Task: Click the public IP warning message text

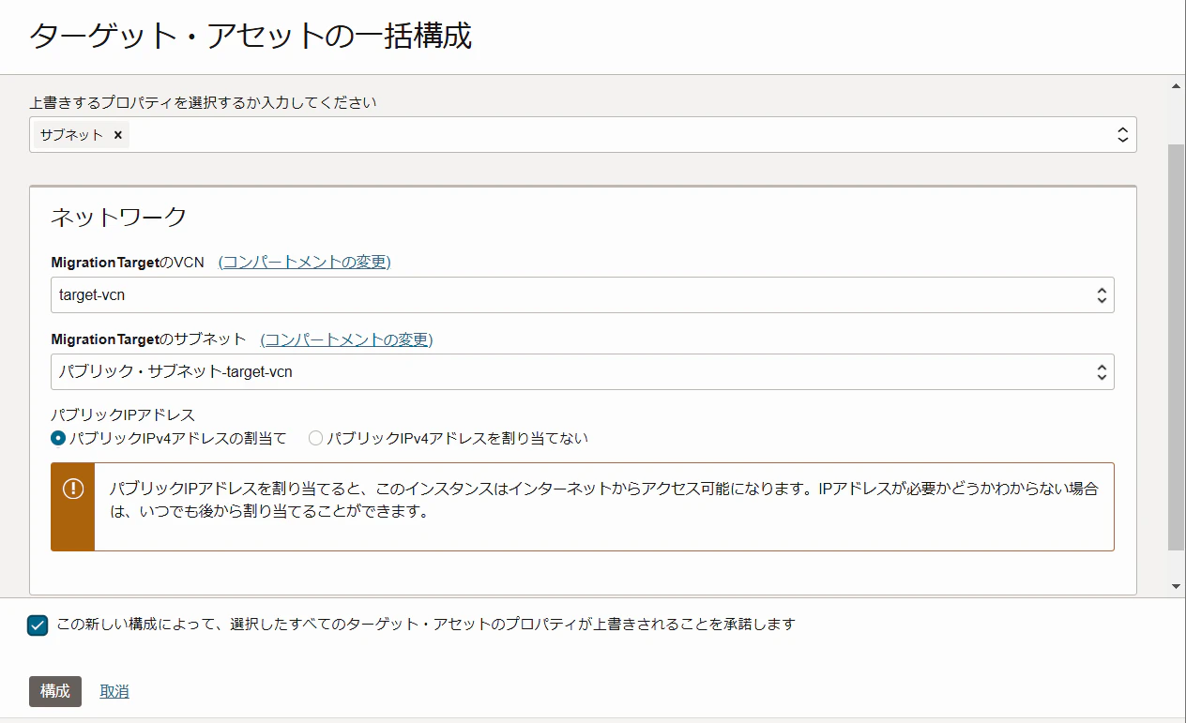Action: (x=603, y=501)
